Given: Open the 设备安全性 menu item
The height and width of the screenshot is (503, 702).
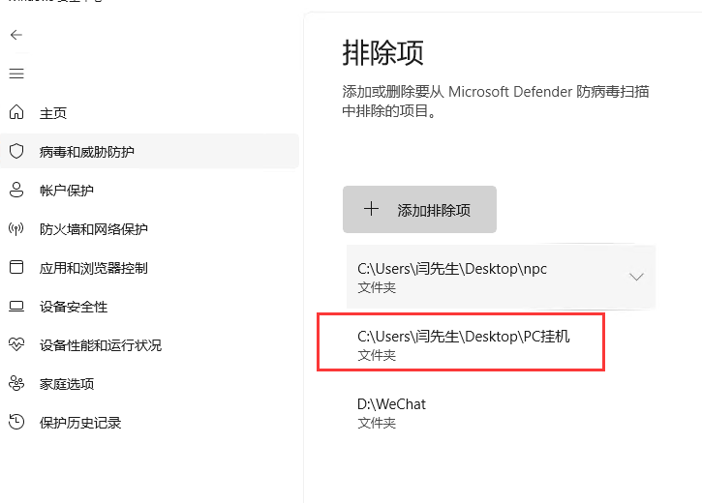Looking at the screenshot, I should tap(74, 307).
